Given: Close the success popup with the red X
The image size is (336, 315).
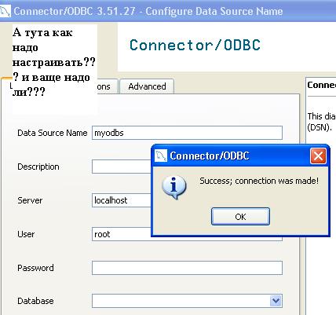Looking at the screenshot, I should (318, 156).
